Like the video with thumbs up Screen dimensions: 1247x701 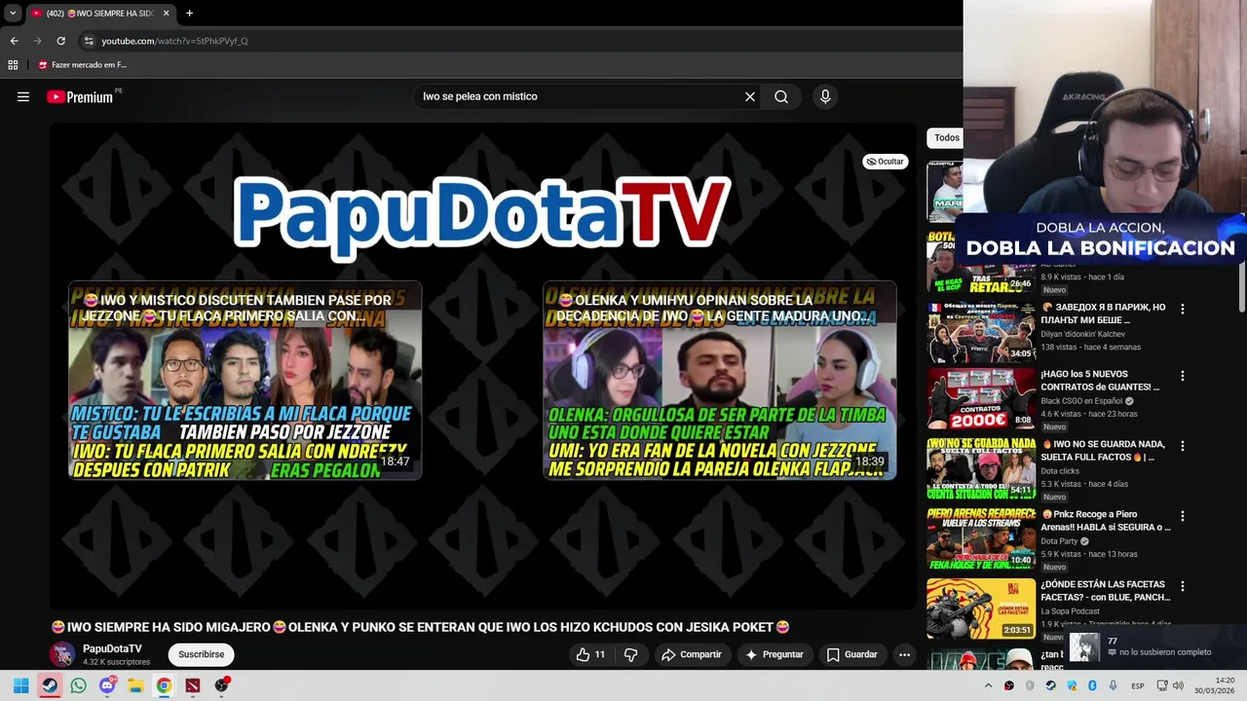pos(591,654)
